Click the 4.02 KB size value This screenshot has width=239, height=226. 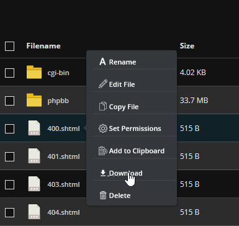[x=193, y=73]
